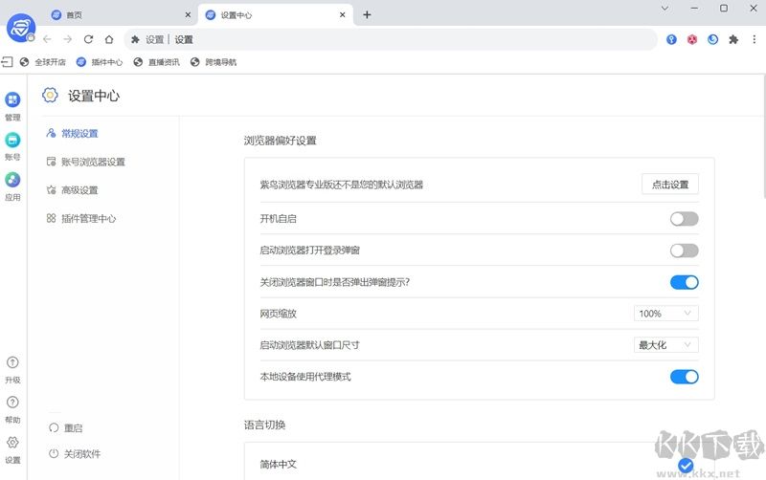
Task: Click the browser reload icon
Action: click(x=88, y=39)
